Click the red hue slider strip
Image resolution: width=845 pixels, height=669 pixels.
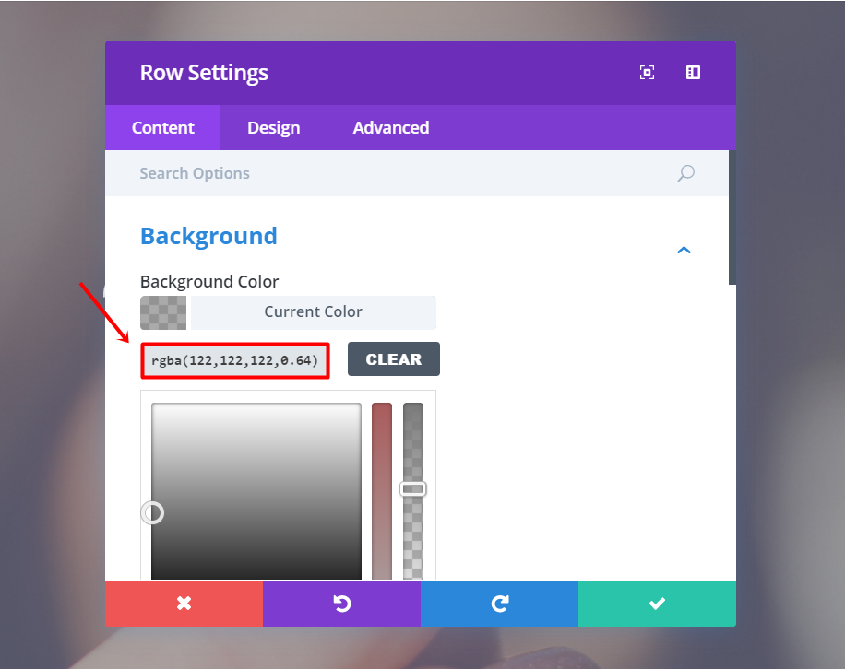[x=382, y=491]
